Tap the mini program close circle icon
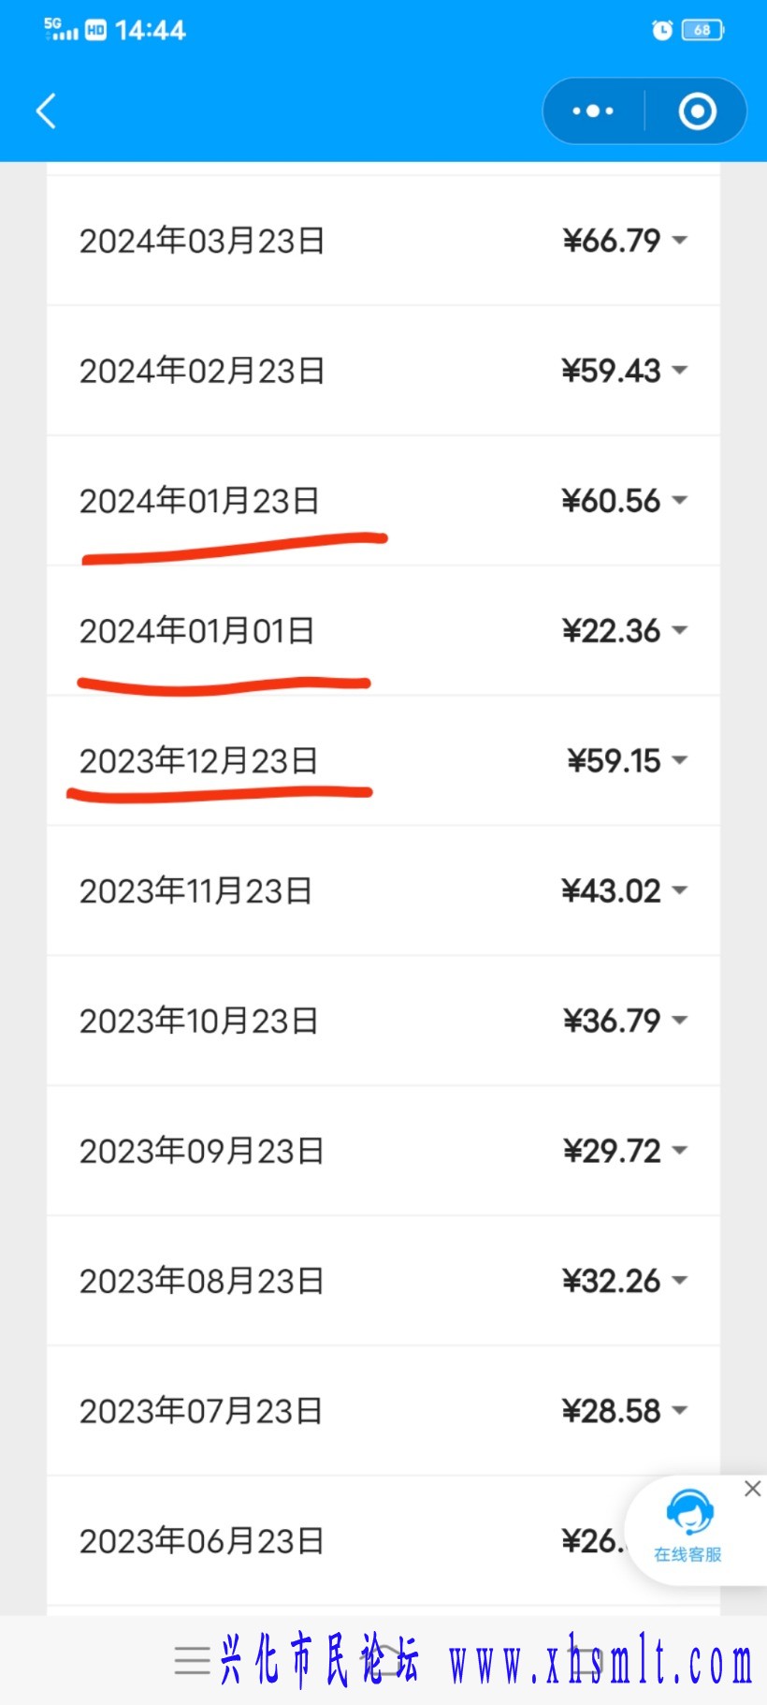 click(x=697, y=110)
